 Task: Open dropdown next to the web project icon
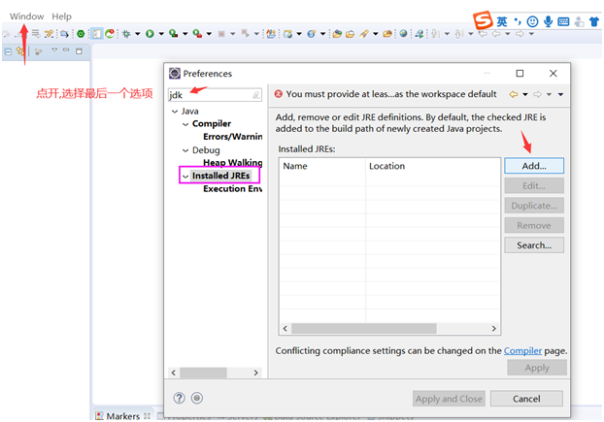coord(299,34)
